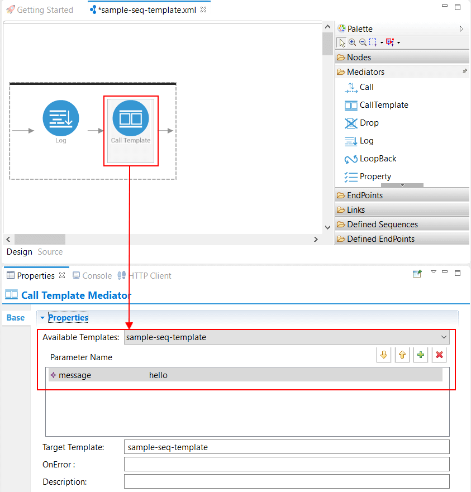
Task: Switch to the Source tab
Action: (50, 252)
